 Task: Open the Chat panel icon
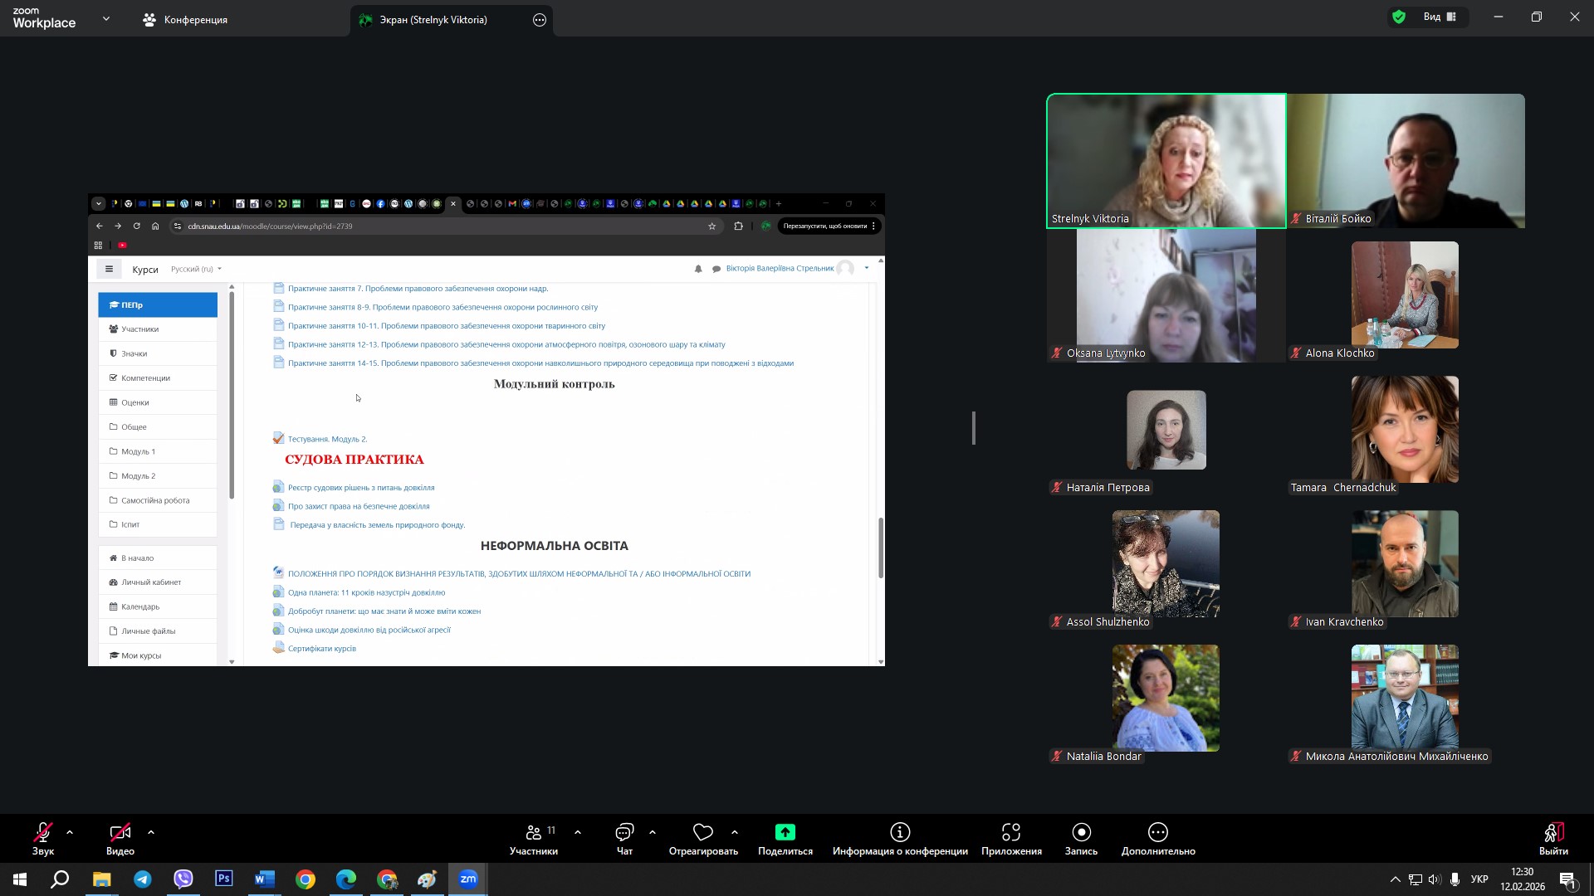pos(624,833)
